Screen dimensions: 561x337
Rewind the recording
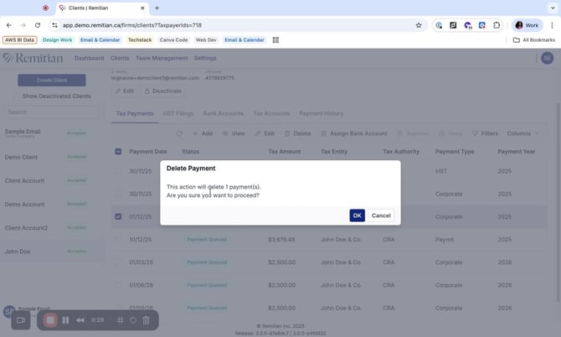80,320
